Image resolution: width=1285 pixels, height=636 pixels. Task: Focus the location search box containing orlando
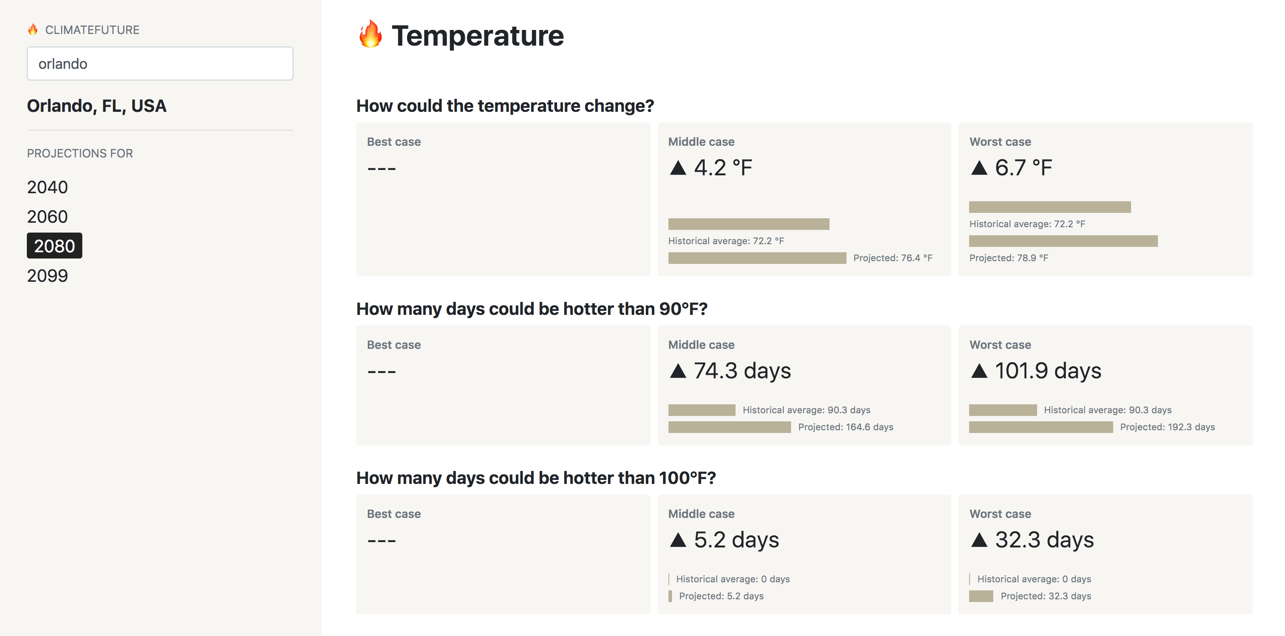click(x=160, y=64)
